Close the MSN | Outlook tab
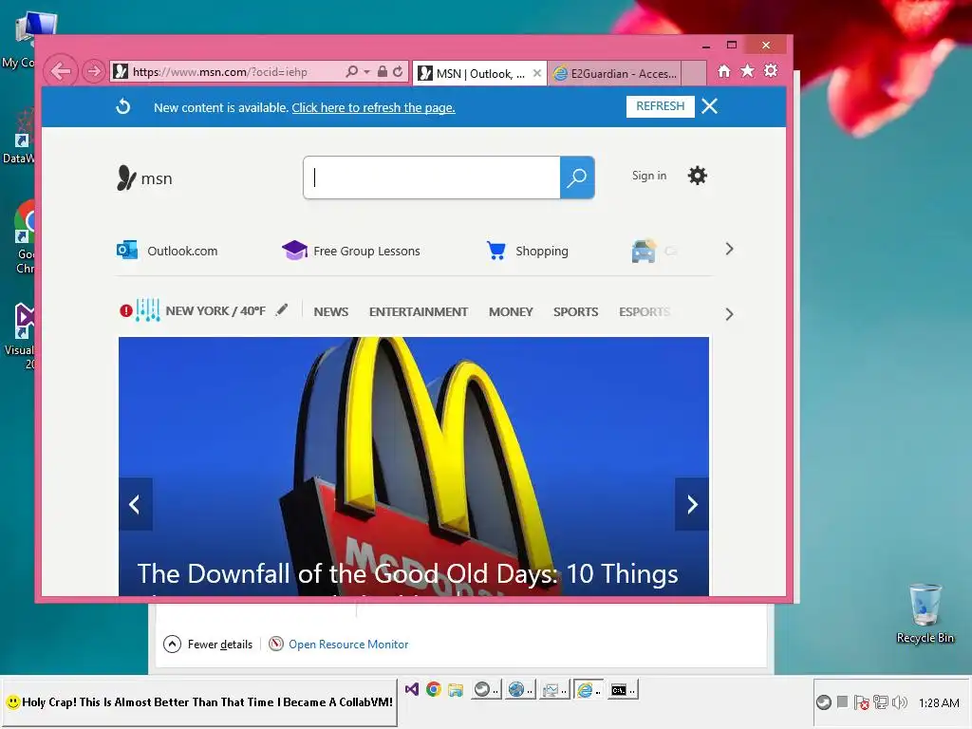The height and width of the screenshot is (729, 972). tap(537, 73)
